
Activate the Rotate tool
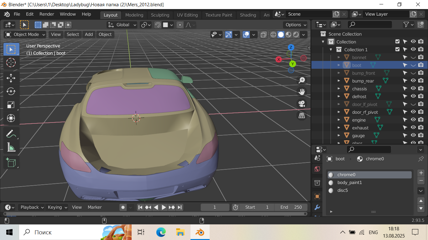(11, 91)
